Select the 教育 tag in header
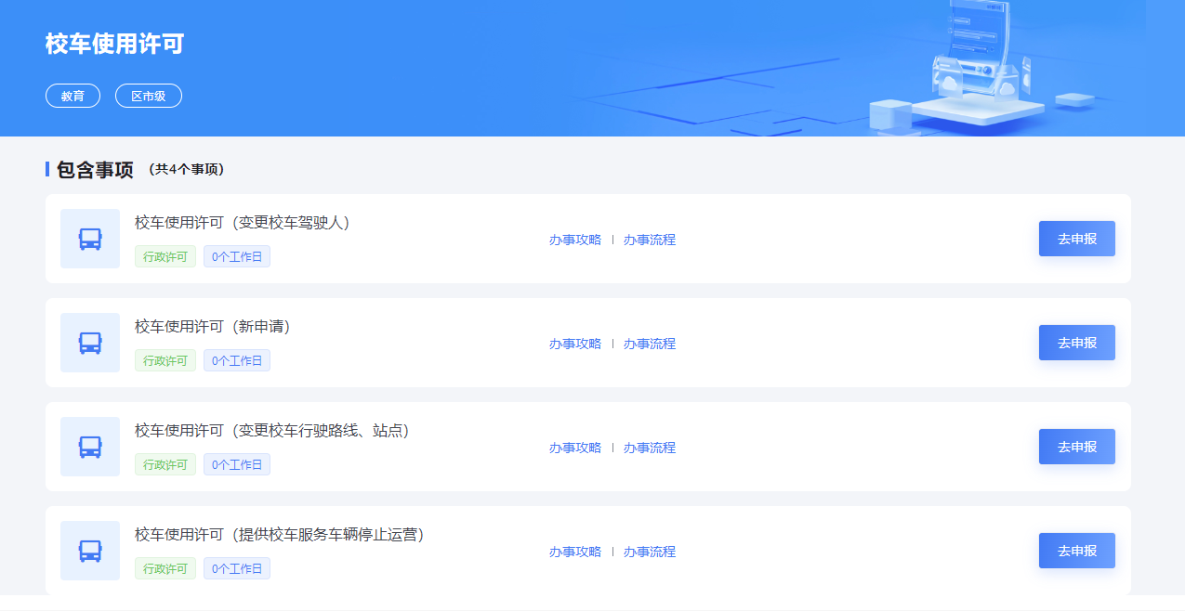Image resolution: width=1185 pixels, height=611 pixels. tap(72, 96)
